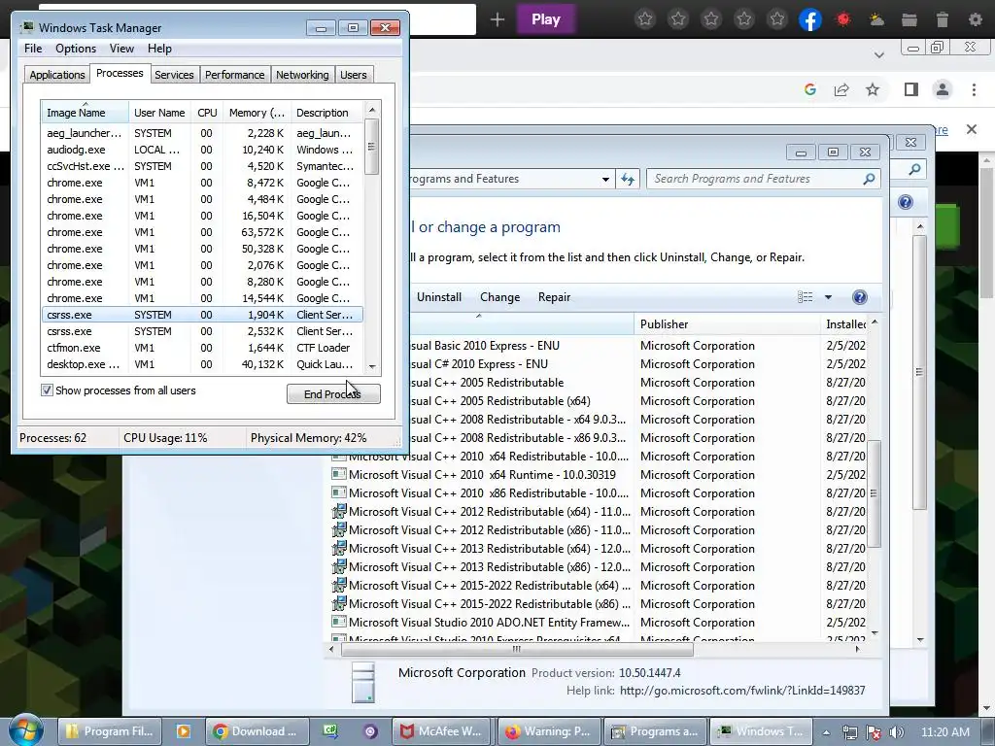Switch to the Applications tab
Screen dimensions: 995x746
click(x=57, y=75)
